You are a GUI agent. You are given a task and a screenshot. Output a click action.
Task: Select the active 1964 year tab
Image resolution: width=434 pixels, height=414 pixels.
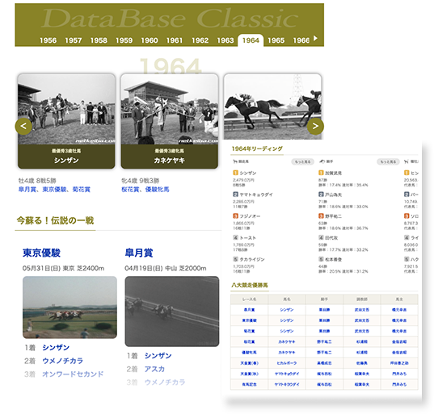251,40
